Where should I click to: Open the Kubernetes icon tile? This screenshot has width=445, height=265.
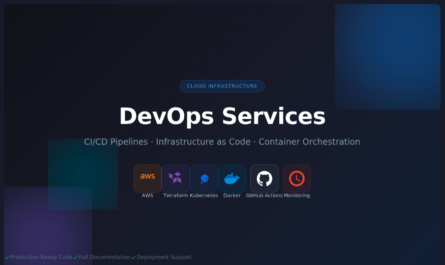click(x=204, y=178)
